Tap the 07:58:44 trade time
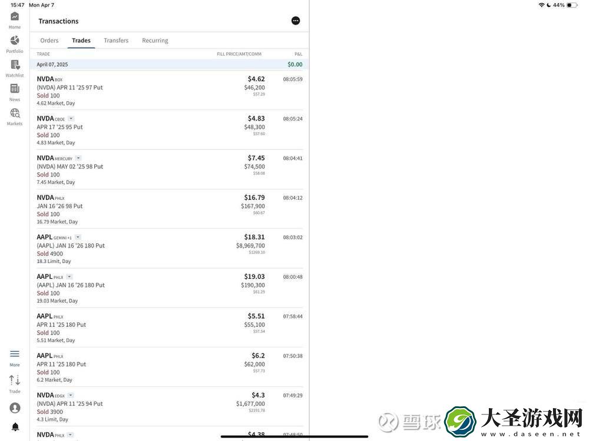 click(293, 316)
